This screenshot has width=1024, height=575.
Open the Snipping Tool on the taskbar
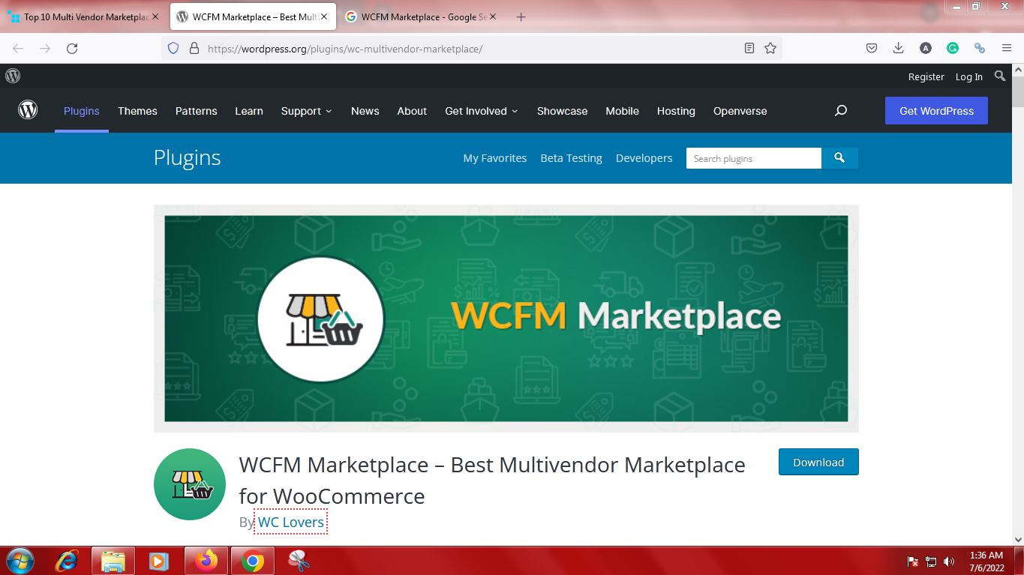(x=299, y=561)
